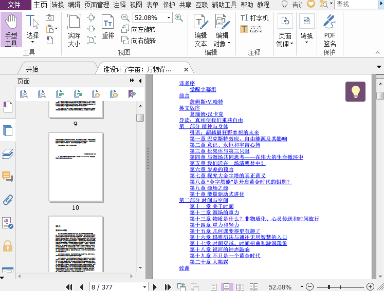Open the Security lock side panel
Image resolution: width=384 pixels, height=291 pixels.
[8, 246]
